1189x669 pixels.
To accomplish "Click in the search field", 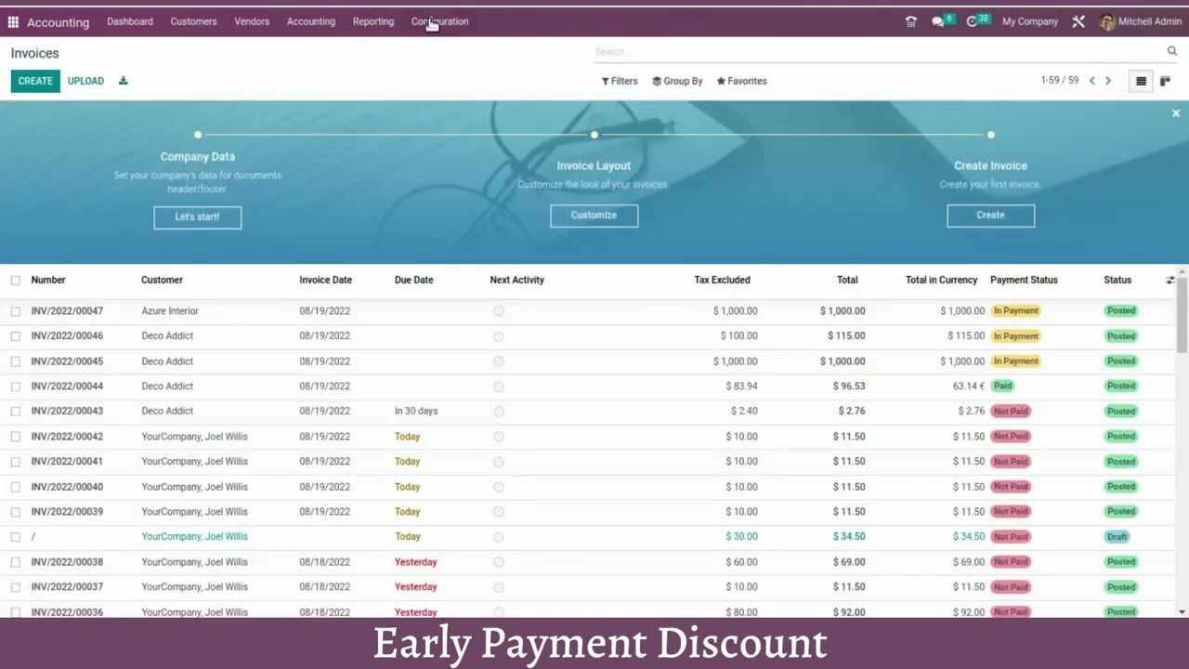I will click(x=878, y=52).
